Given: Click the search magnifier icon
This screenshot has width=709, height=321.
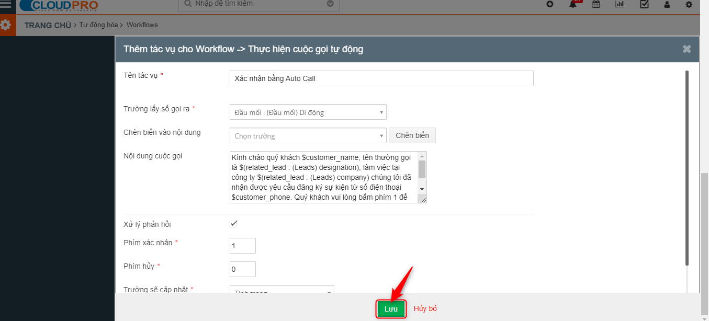Looking at the screenshot, I should 187,4.
